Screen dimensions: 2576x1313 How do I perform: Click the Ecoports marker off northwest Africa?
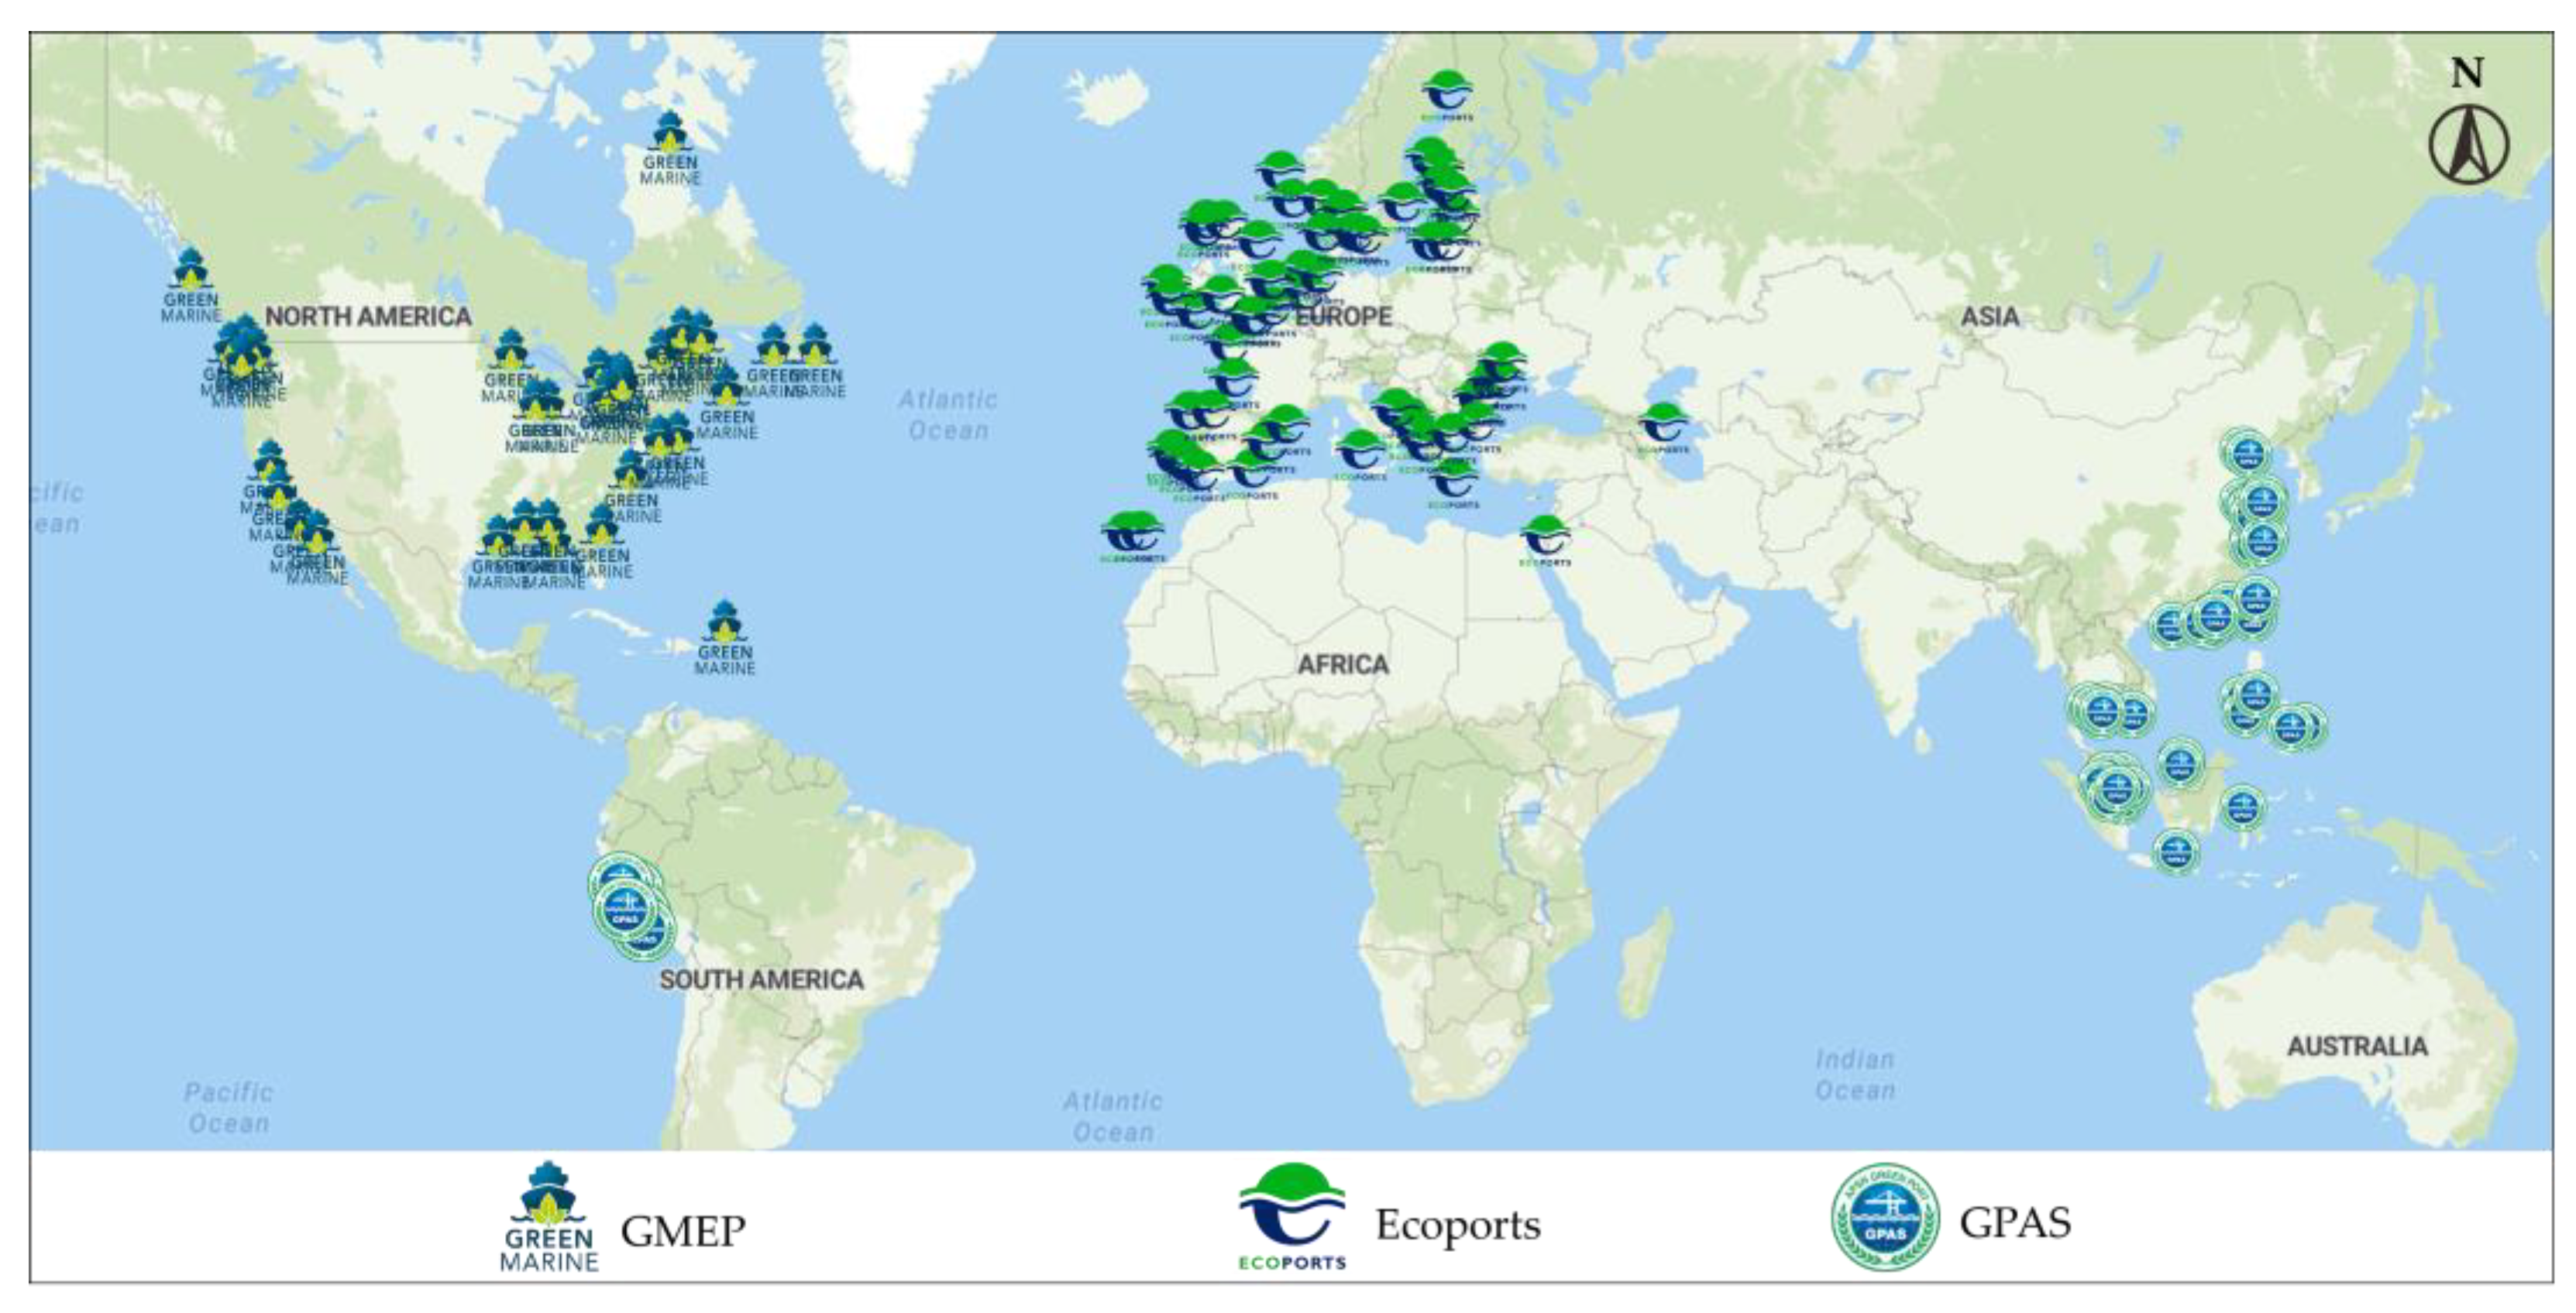click(1132, 536)
